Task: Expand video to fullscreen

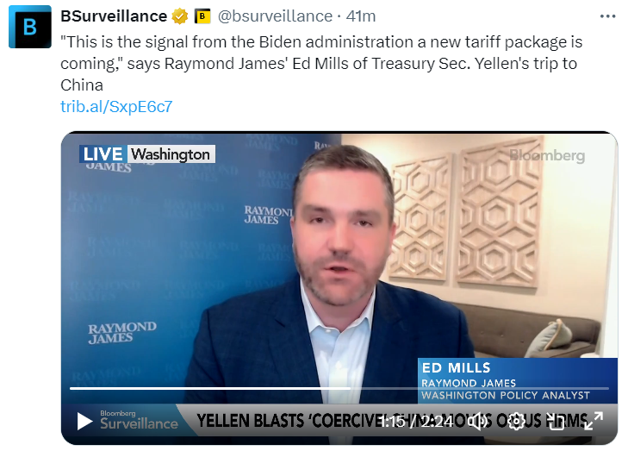Action: click(594, 422)
